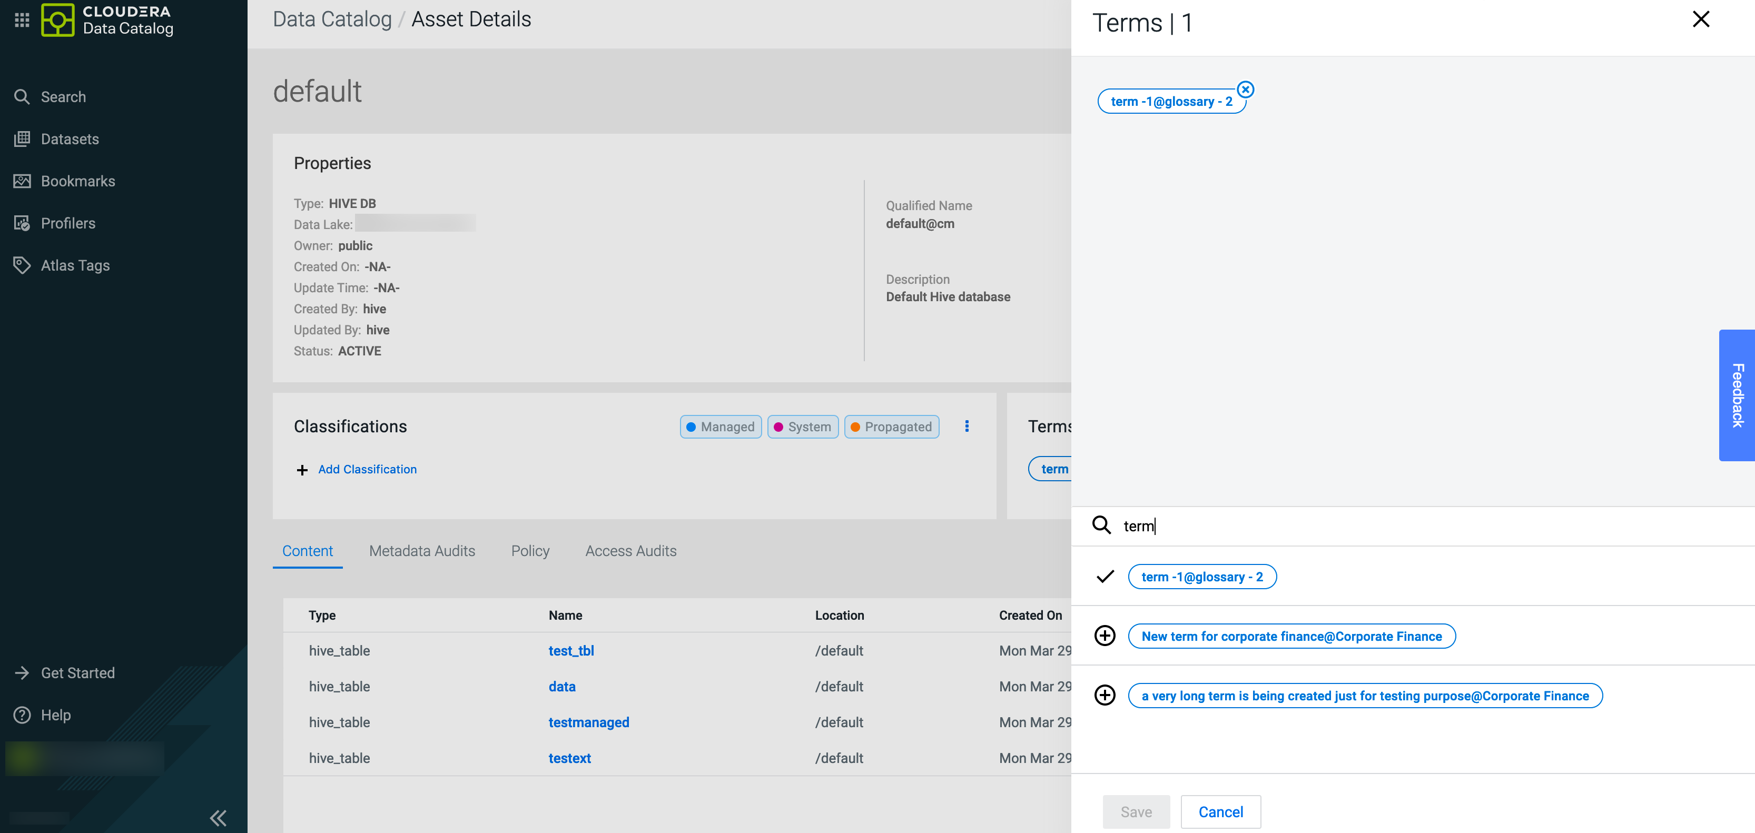Click the Status ACTIVE value
1755x833 pixels.
[x=359, y=351]
